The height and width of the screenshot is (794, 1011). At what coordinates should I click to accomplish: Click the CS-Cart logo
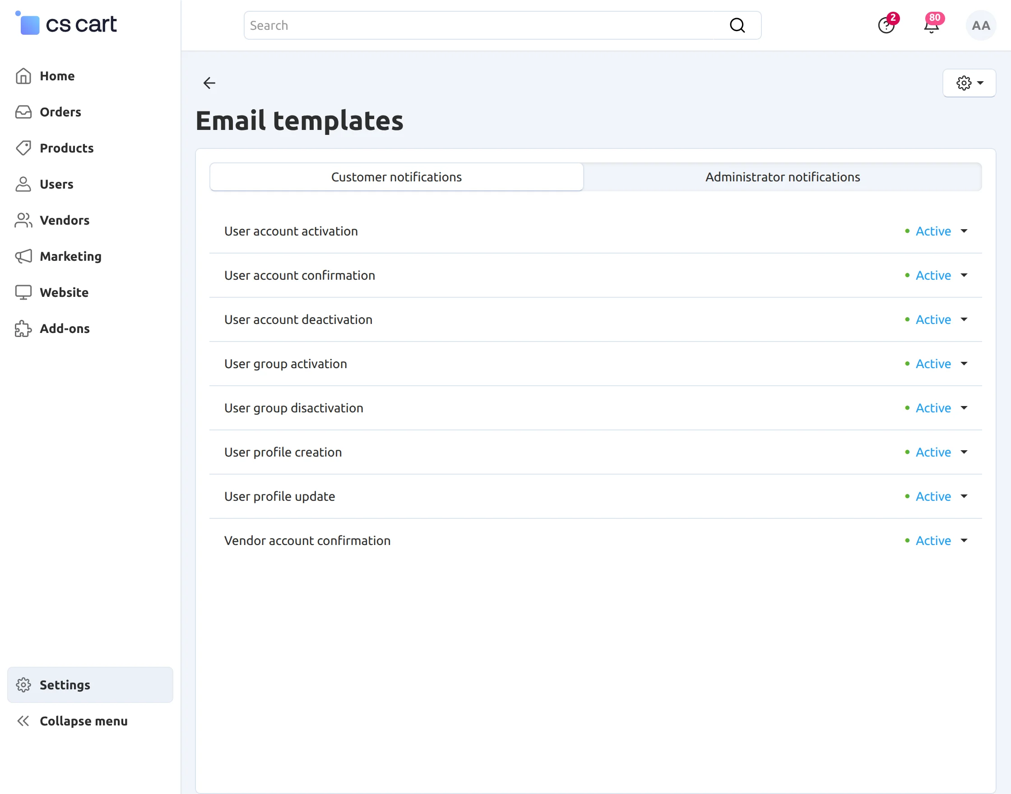pyautogui.click(x=65, y=23)
